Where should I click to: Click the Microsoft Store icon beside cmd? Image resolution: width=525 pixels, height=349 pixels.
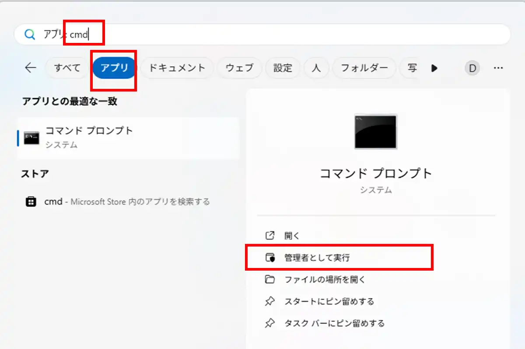(31, 202)
